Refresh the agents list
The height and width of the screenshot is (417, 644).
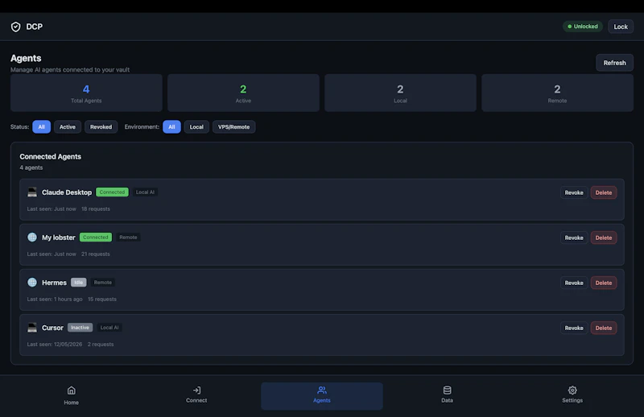point(614,63)
